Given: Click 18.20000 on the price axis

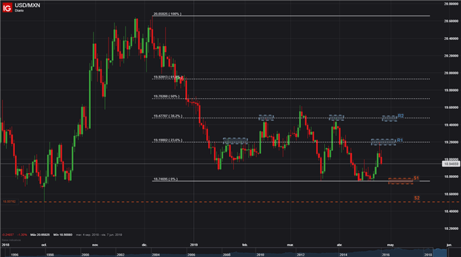Looking at the screenshot, I should click(452, 229).
